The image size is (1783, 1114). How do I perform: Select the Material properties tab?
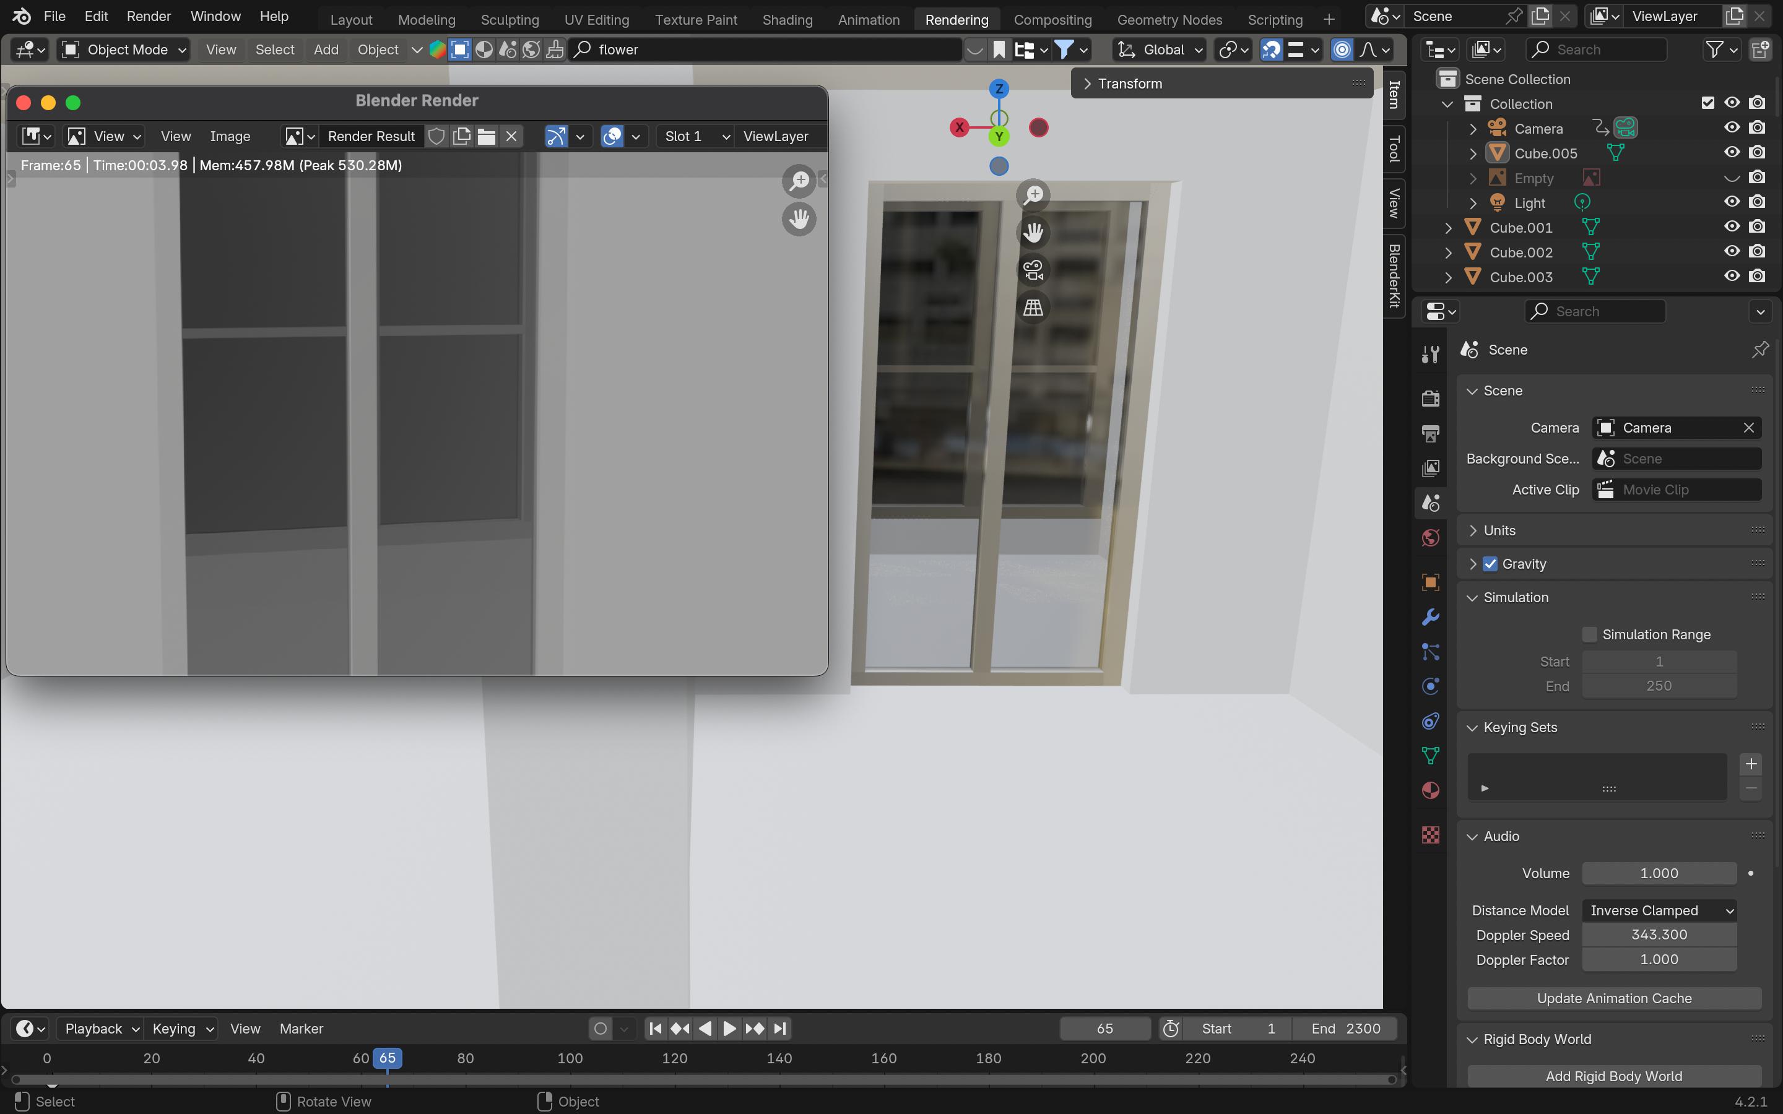1430,790
